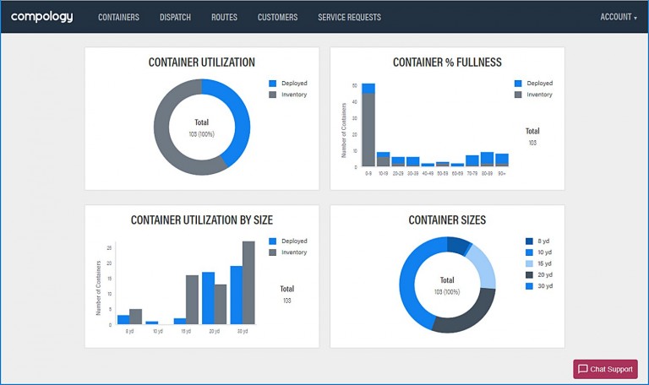The image size is (649, 385).
Task: Expand the Account dropdown
Action: (x=618, y=17)
